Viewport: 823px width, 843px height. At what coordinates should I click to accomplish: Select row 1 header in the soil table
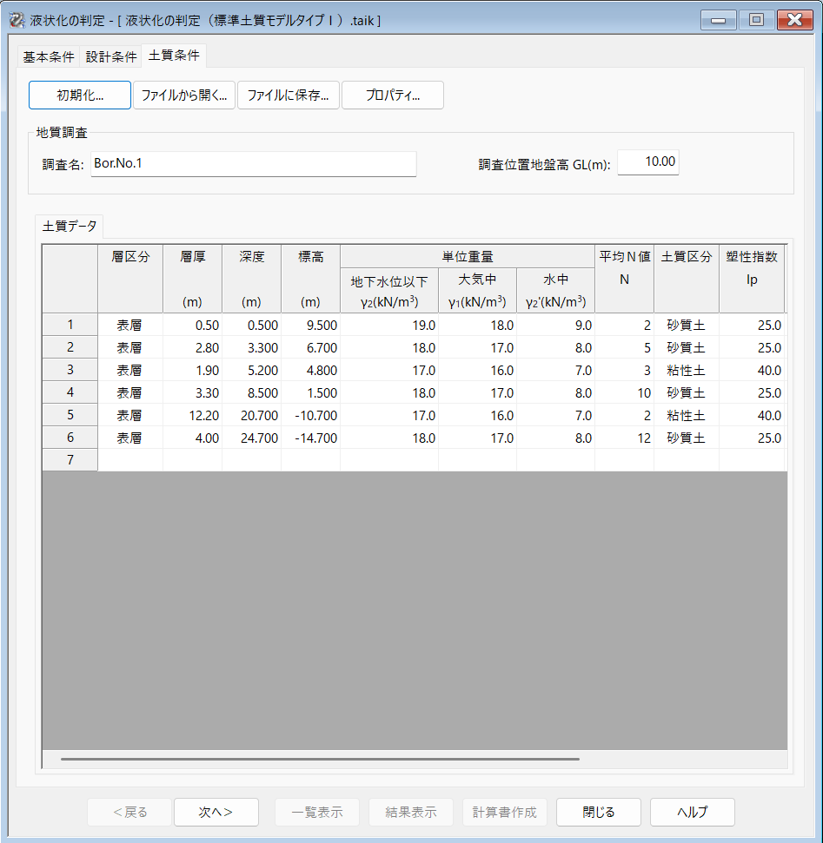pos(70,325)
